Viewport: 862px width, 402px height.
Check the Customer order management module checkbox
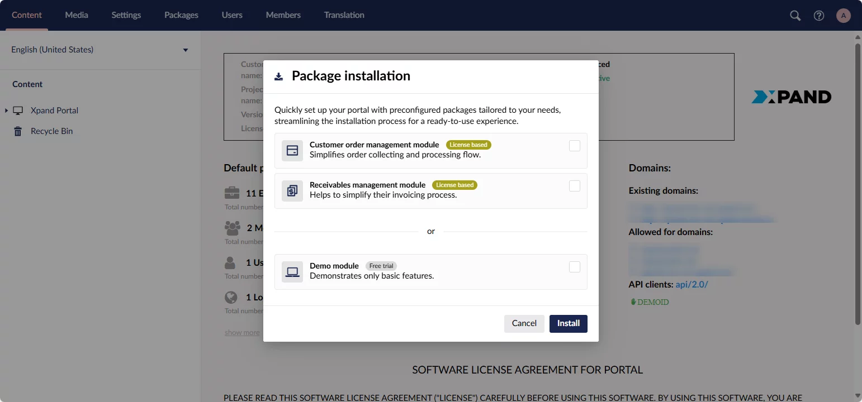point(575,146)
